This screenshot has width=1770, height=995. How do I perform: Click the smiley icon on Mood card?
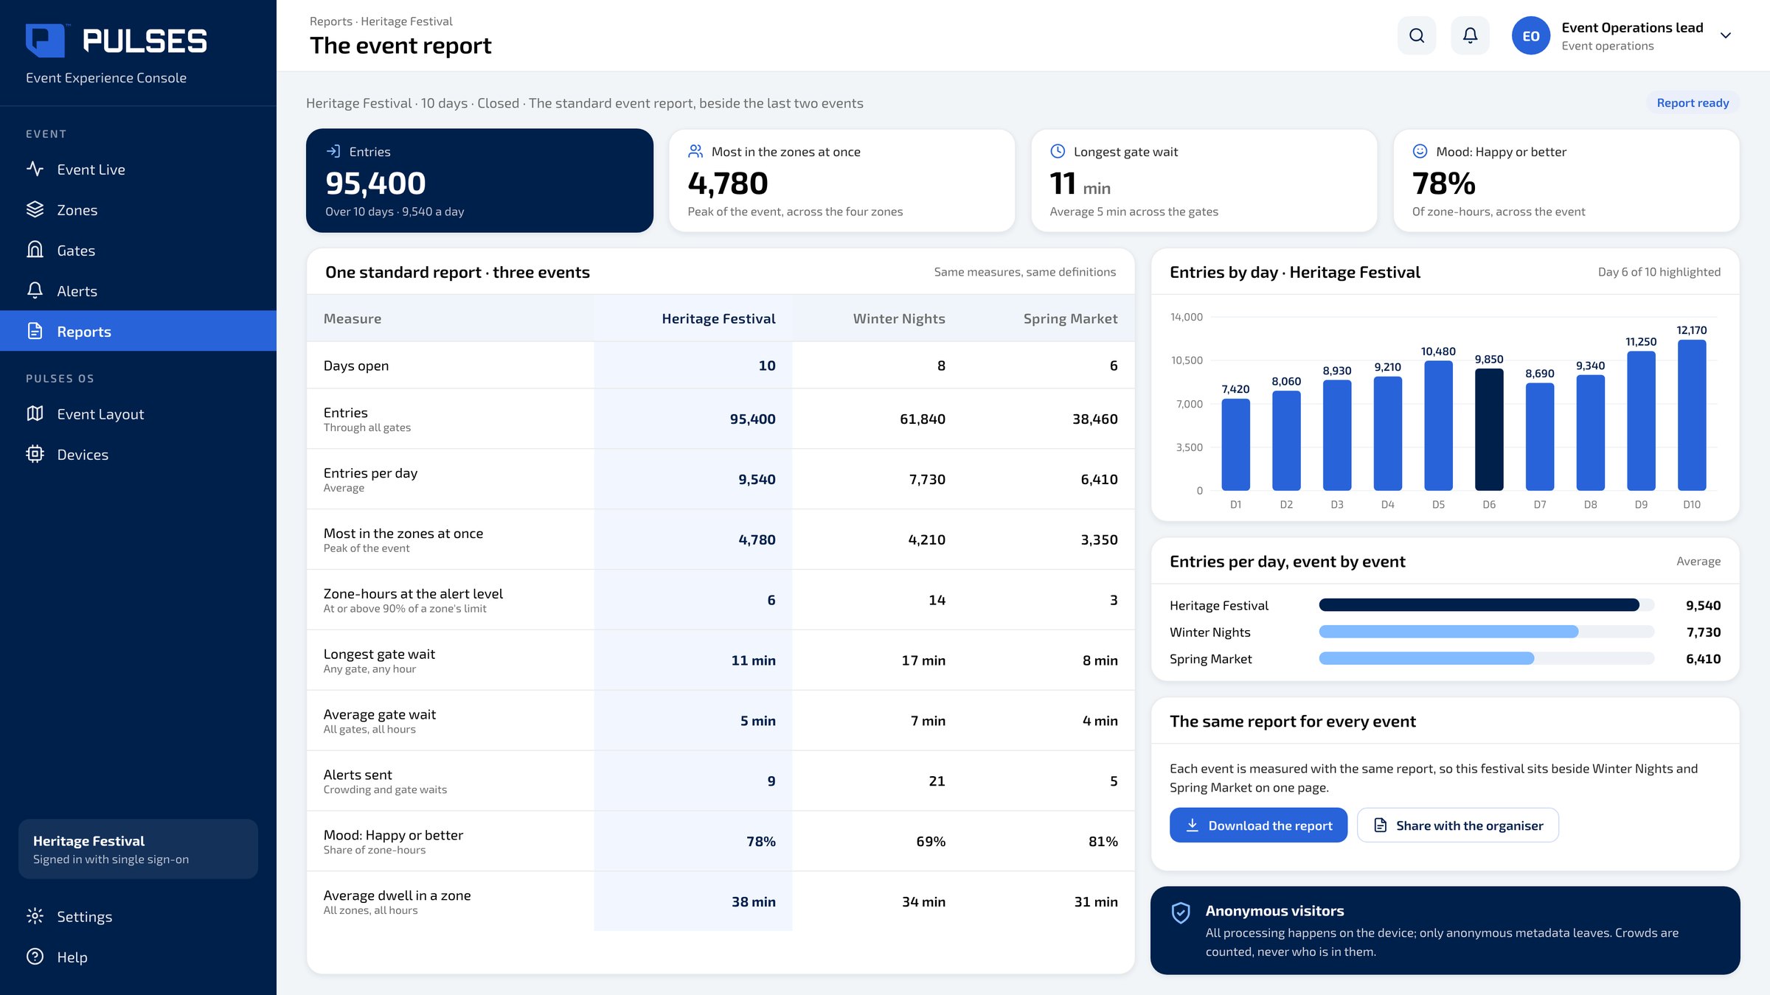pos(1420,151)
